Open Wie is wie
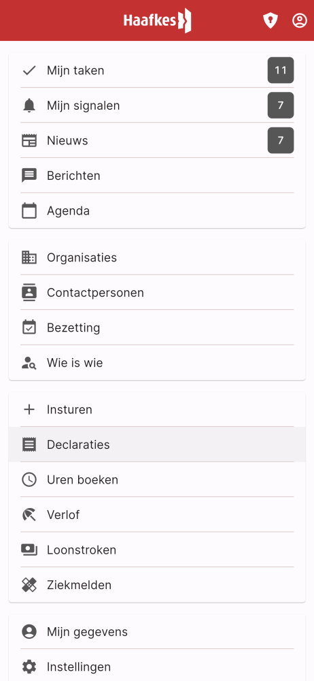The height and width of the screenshot is (681, 314). (157, 363)
